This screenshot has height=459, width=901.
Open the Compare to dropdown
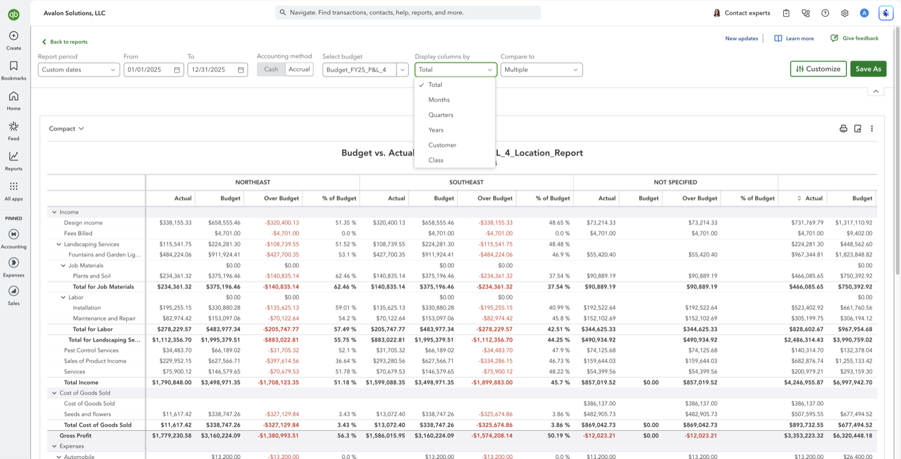(541, 70)
